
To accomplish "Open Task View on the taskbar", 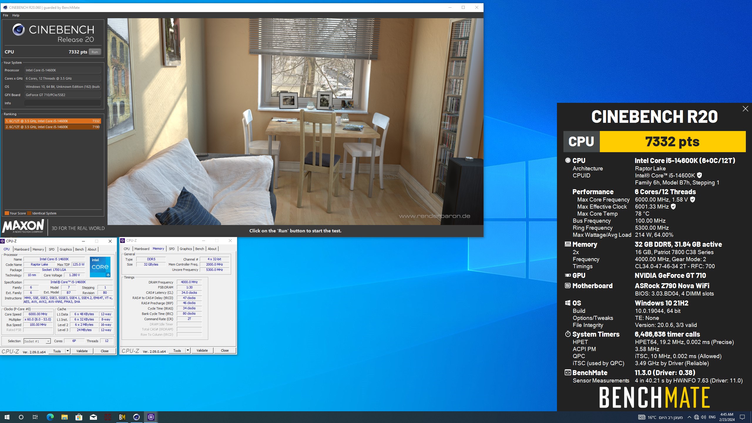I will [35, 417].
